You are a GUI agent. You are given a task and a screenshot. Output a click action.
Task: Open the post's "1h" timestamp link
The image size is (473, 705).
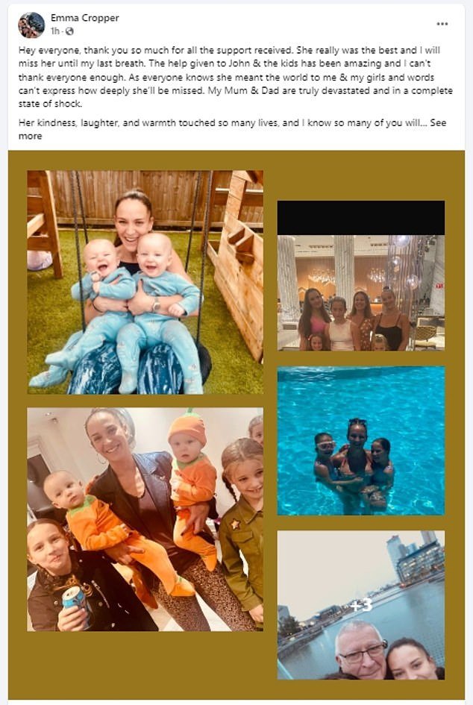(55, 31)
